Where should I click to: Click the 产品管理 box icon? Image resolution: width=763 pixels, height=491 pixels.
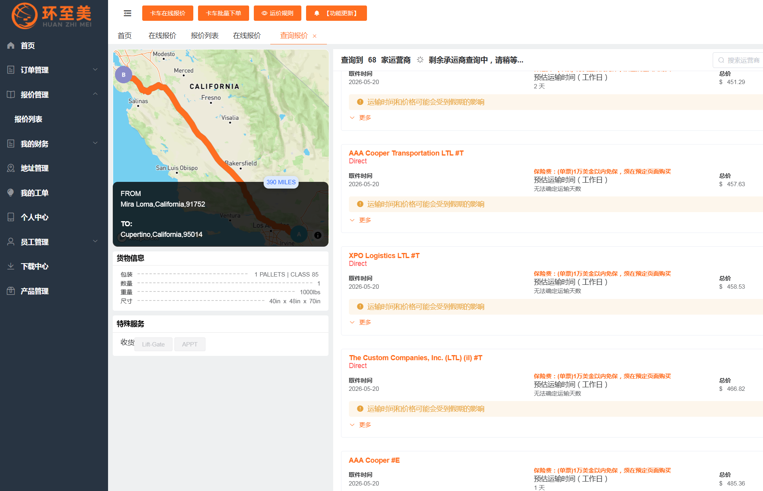11,291
